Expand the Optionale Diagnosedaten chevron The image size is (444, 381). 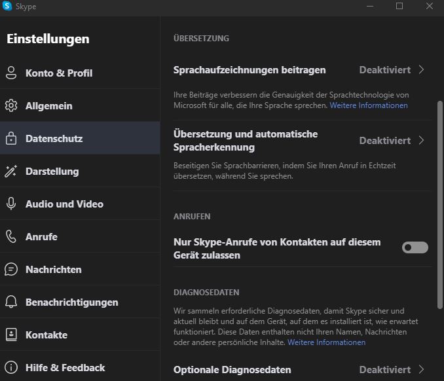click(x=422, y=369)
